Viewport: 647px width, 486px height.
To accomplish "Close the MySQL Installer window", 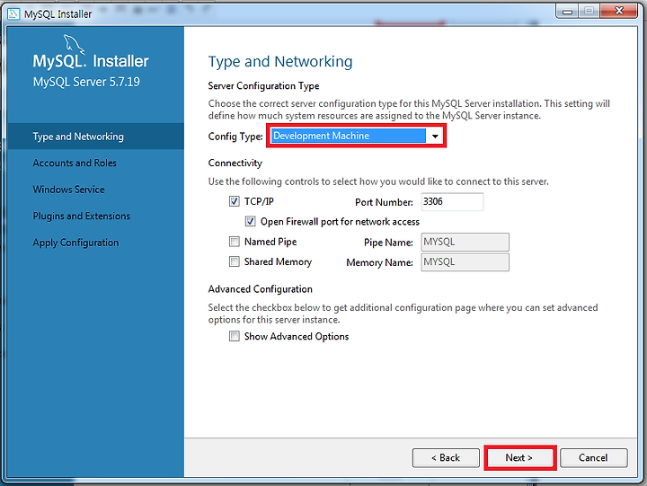I will pyautogui.click(x=619, y=11).
